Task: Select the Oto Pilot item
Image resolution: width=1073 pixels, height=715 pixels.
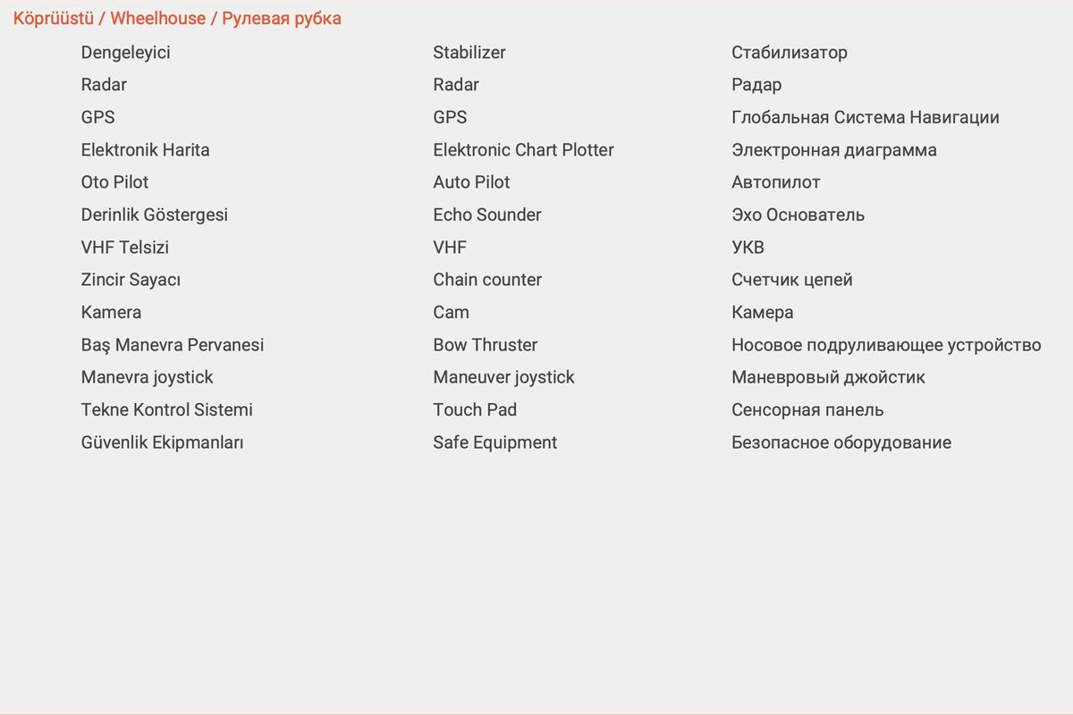Action: (114, 182)
